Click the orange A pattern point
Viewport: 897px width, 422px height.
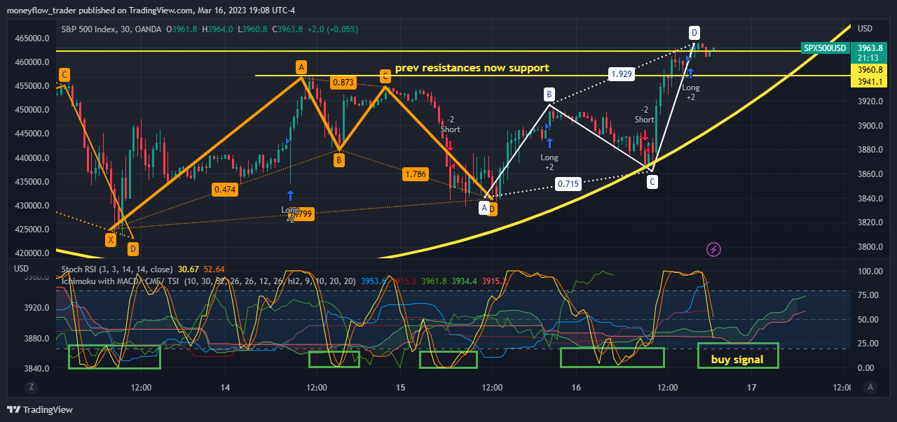point(301,67)
